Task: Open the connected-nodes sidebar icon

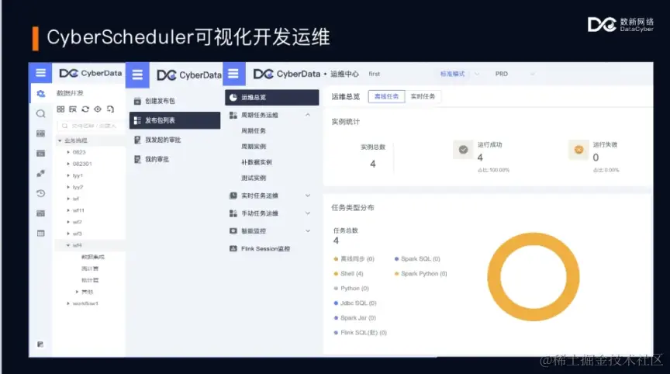Action: [40, 173]
